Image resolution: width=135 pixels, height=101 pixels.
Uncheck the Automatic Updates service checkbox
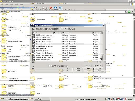click(x=34, y=51)
